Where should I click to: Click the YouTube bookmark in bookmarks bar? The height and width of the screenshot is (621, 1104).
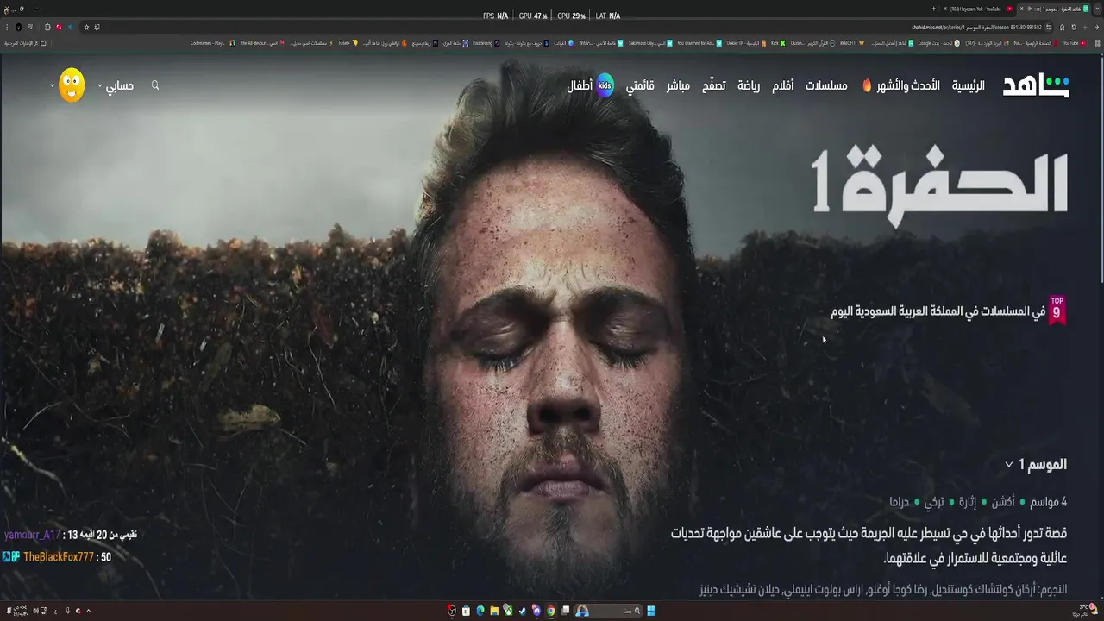pos(1074,42)
